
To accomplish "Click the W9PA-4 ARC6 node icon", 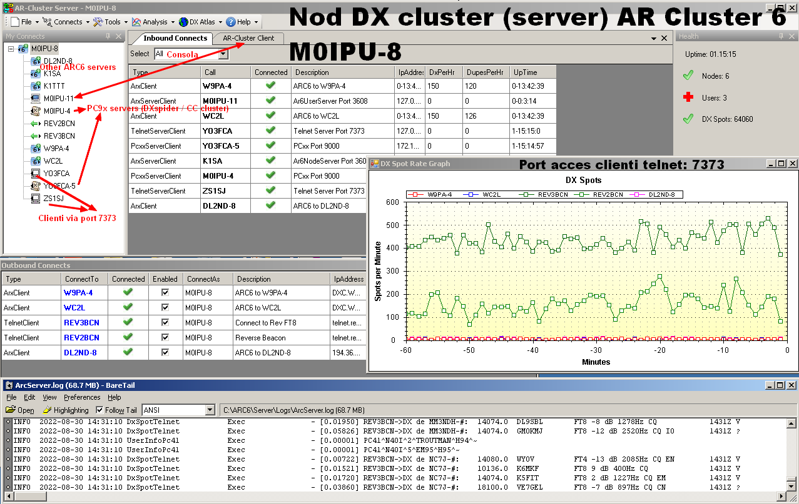I will [36, 148].
